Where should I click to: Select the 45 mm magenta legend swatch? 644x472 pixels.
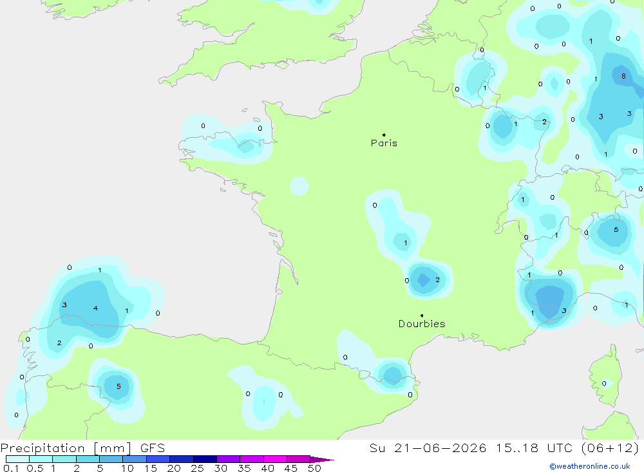298,459
